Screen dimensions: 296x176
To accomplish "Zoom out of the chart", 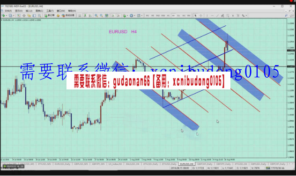I will click(101, 15).
